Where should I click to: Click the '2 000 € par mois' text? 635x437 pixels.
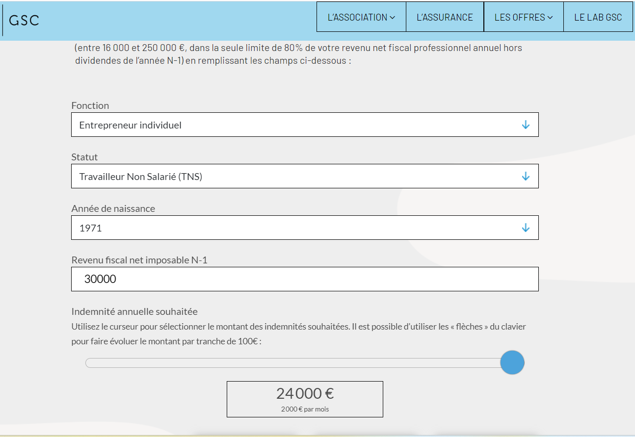(305, 409)
